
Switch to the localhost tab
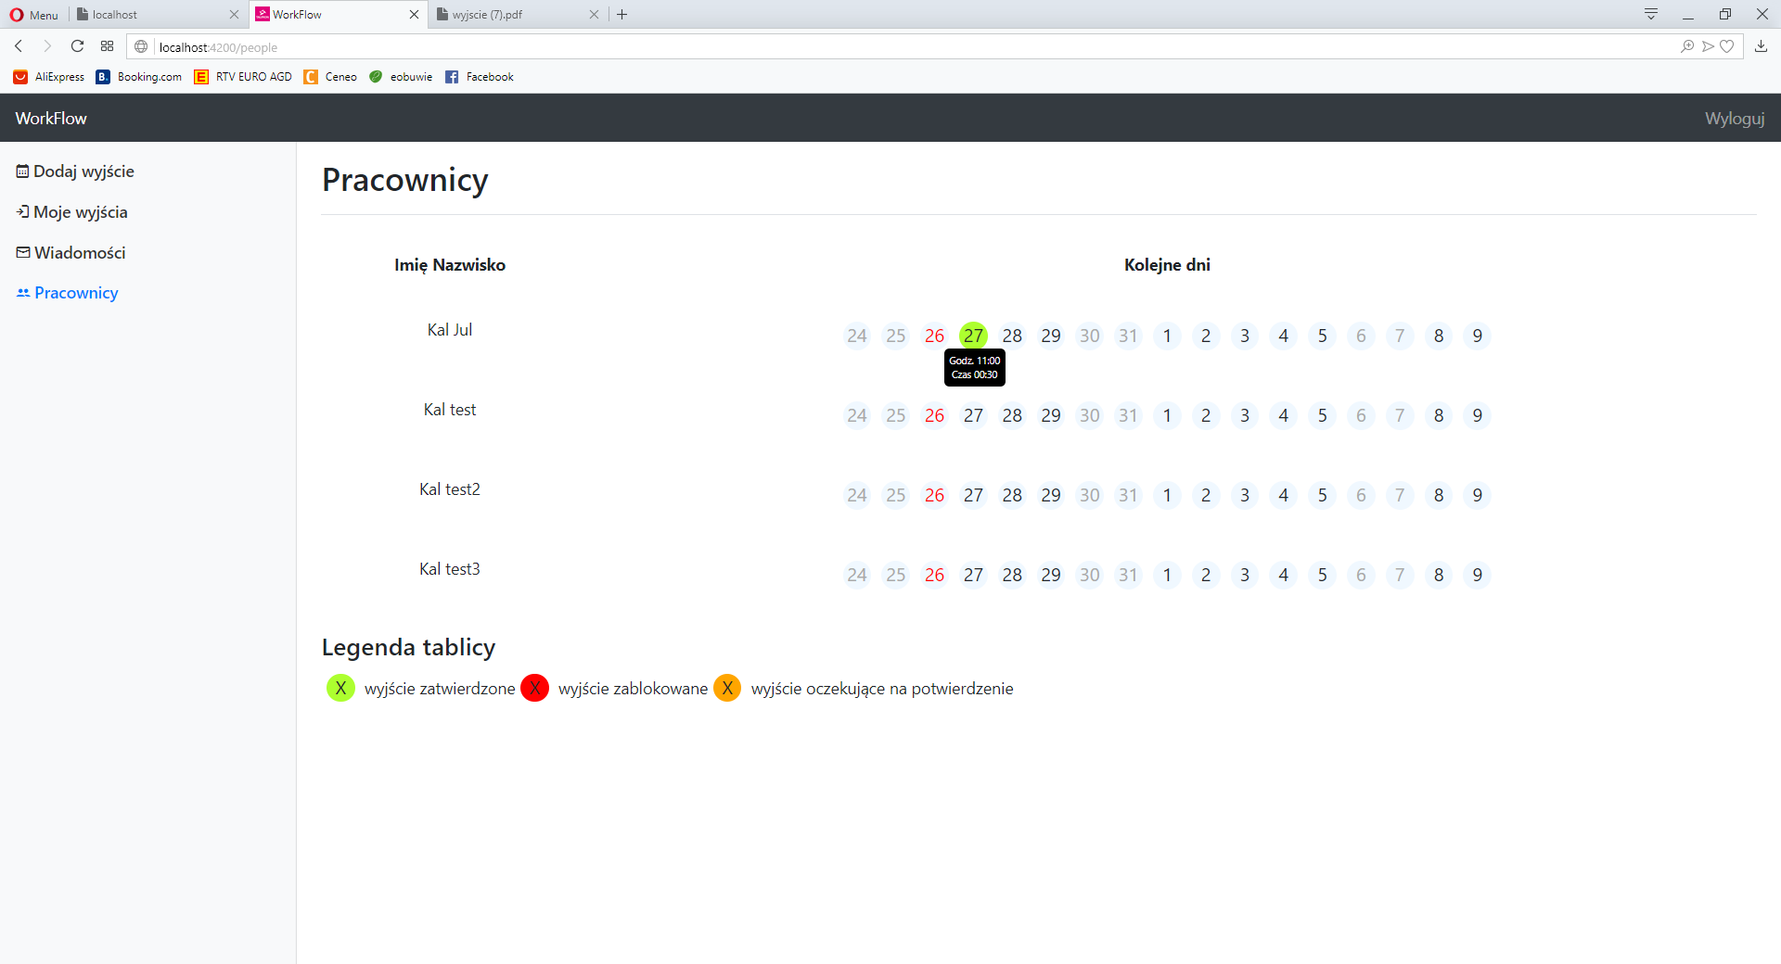(x=158, y=15)
